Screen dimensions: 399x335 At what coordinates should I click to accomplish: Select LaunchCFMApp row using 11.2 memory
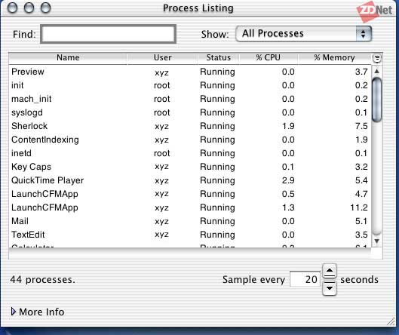(190, 207)
